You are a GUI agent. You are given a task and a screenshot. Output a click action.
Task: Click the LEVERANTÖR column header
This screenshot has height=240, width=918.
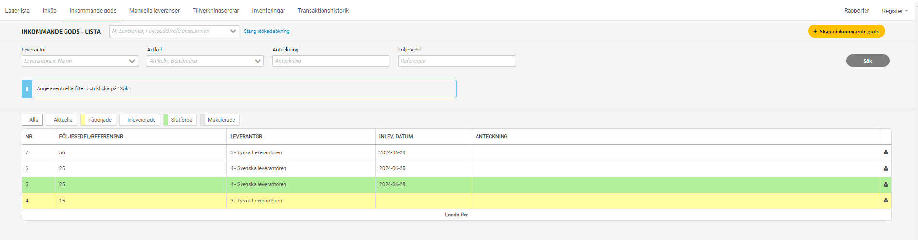coord(246,137)
